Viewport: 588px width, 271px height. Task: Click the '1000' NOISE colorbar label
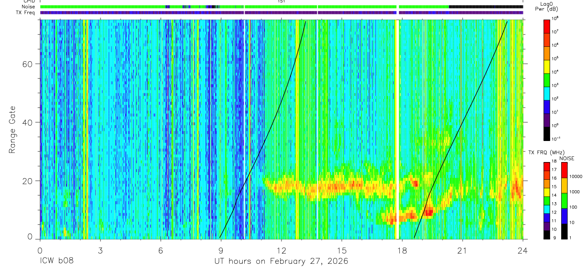coord(575,192)
